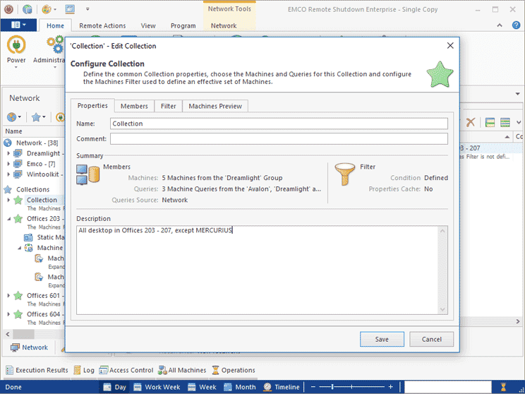The height and width of the screenshot is (394, 525).
Task: Open quick access toolbar customize arrow
Action: pos(87,9)
